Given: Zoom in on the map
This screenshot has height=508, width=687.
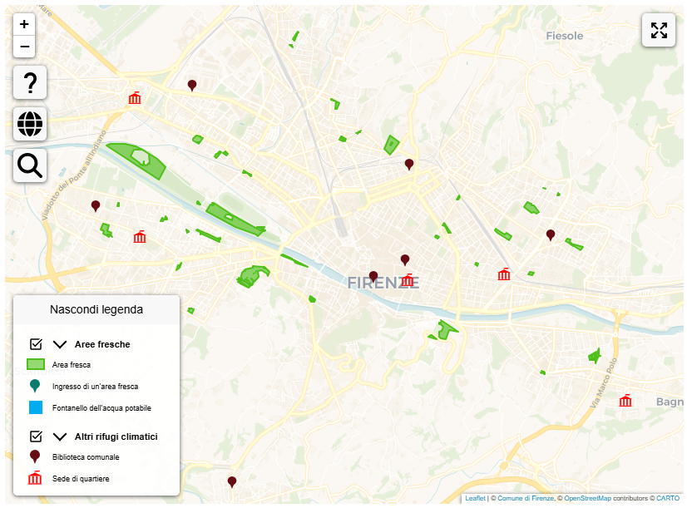Looking at the screenshot, I should click(24, 24).
